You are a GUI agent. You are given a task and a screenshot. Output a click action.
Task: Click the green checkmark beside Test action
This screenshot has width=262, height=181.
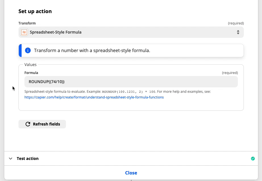[253, 159]
